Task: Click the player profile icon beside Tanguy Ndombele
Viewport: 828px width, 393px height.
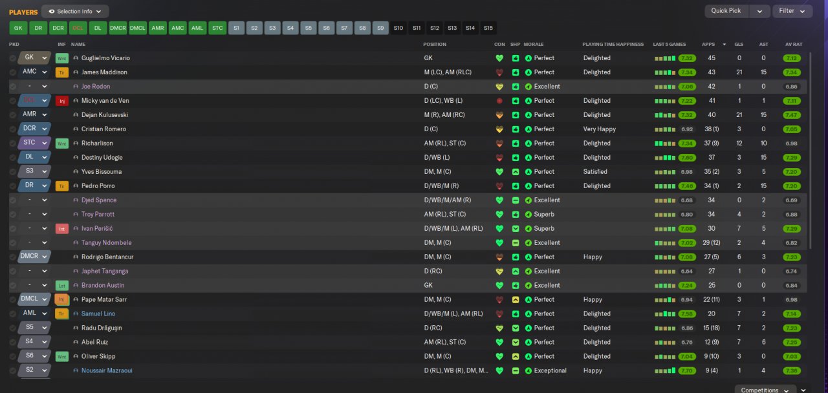Action: click(76, 243)
